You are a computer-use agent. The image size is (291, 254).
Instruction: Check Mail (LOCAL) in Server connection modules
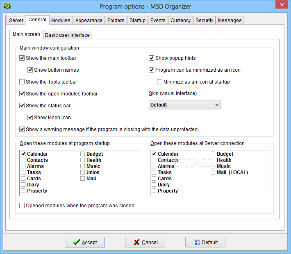213,172
